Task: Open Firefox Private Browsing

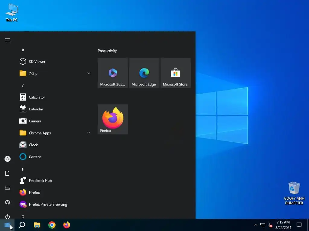Action: coord(55,205)
